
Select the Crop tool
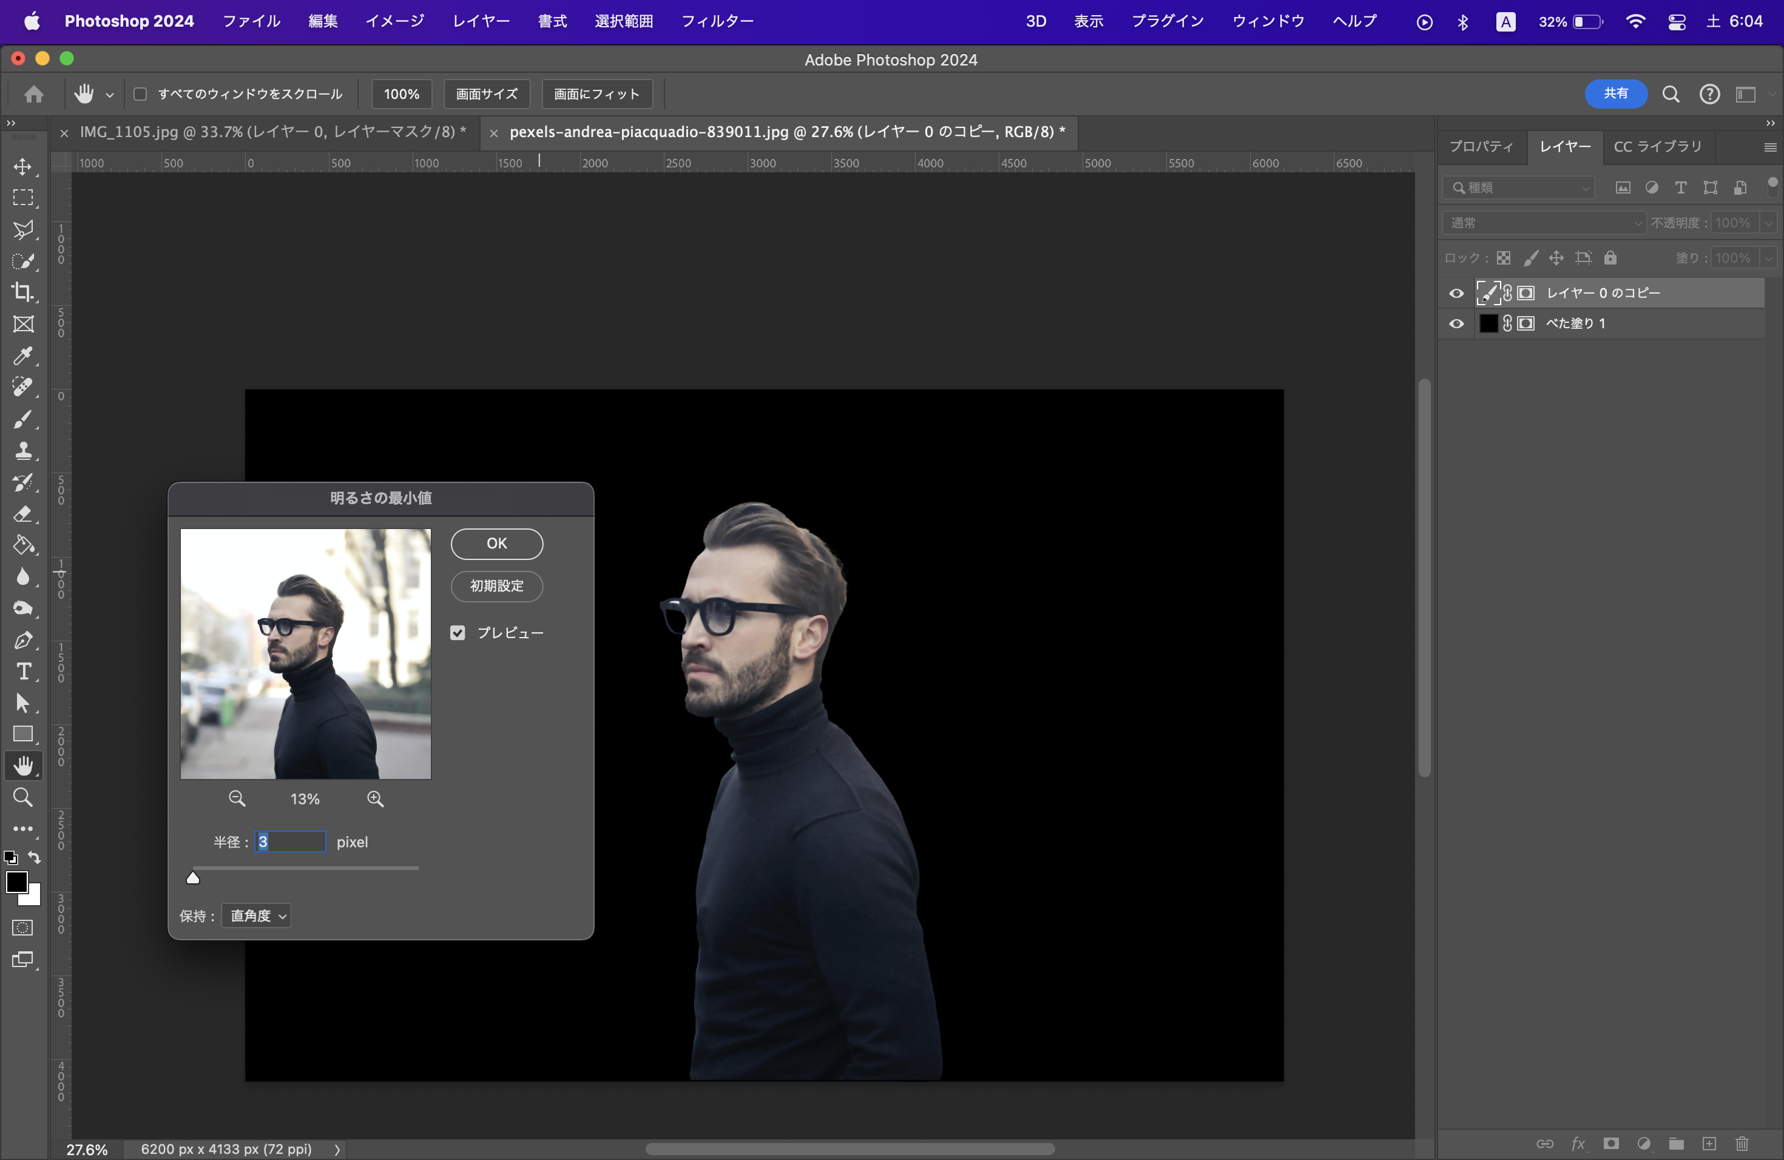pyautogui.click(x=22, y=292)
